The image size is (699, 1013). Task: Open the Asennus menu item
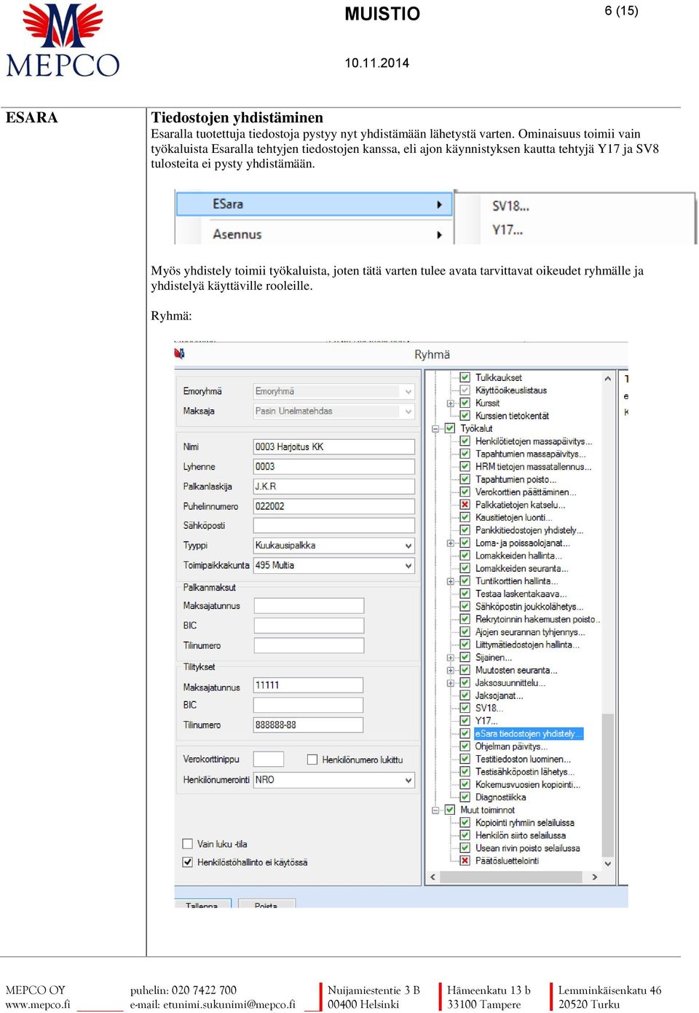click(x=315, y=234)
